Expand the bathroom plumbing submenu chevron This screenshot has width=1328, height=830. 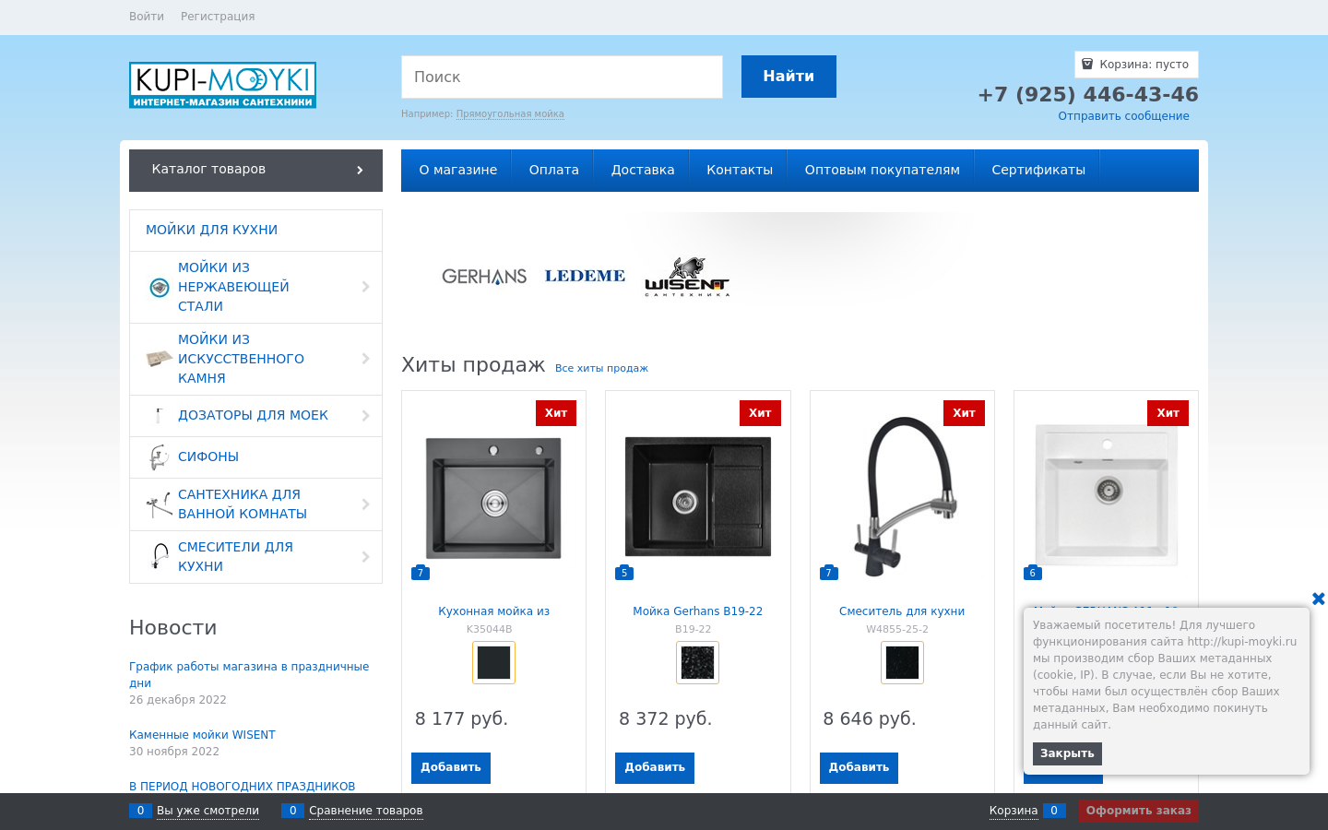click(366, 504)
